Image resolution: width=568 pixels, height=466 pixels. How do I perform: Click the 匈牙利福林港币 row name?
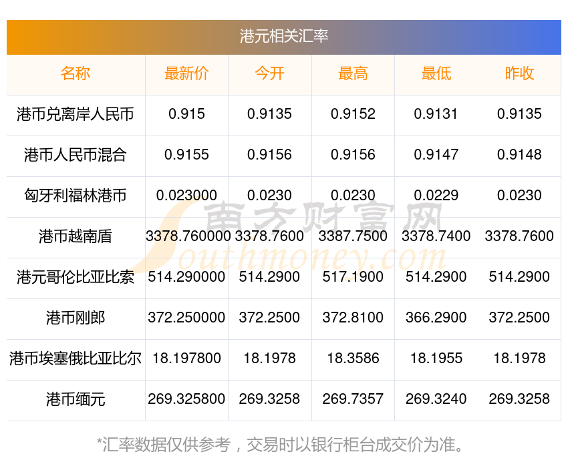click(x=76, y=196)
